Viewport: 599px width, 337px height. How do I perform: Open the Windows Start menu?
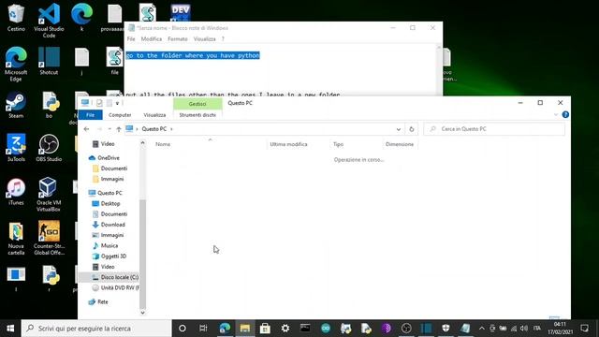[x=10, y=329]
